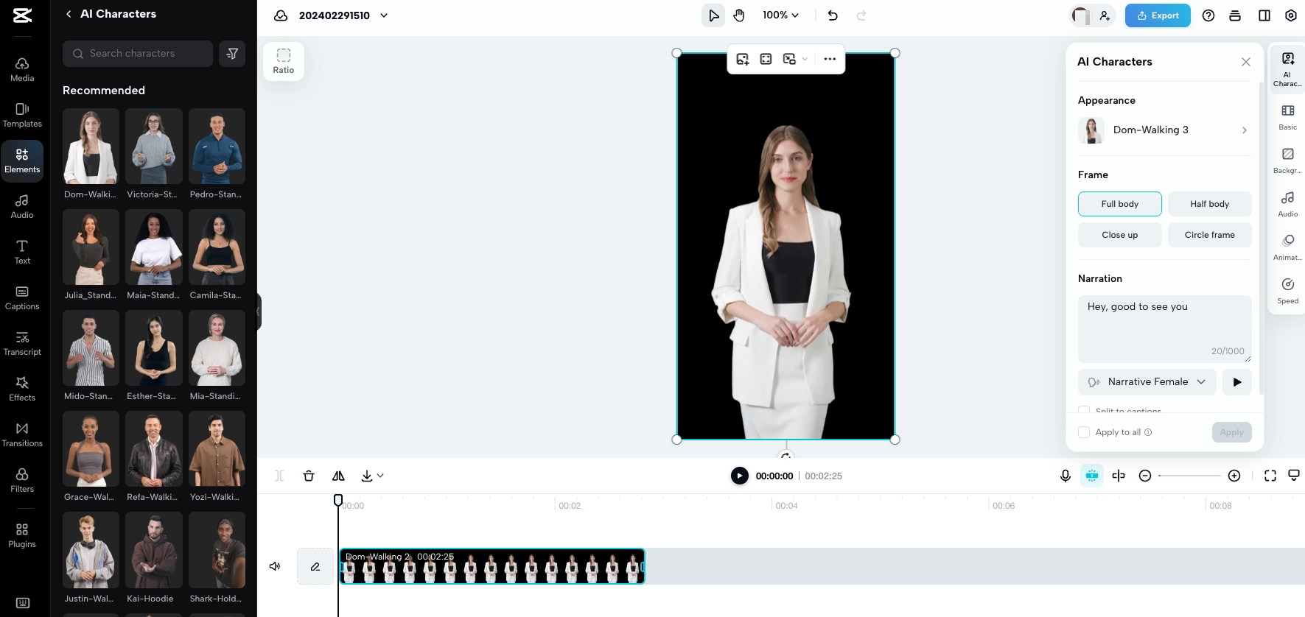Image resolution: width=1305 pixels, height=617 pixels.
Task: Open the Captions tab in left sidebar
Action: pyautogui.click(x=22, y=297)
